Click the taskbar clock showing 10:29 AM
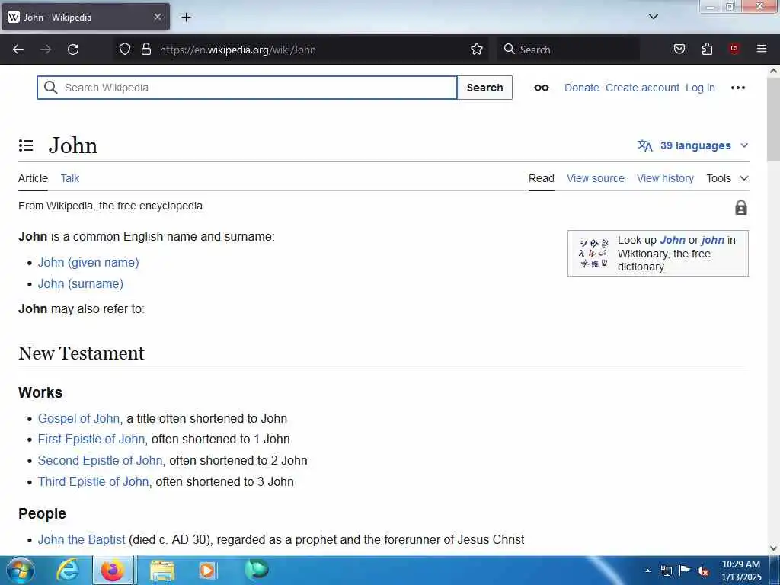 (x=741, y=571)
